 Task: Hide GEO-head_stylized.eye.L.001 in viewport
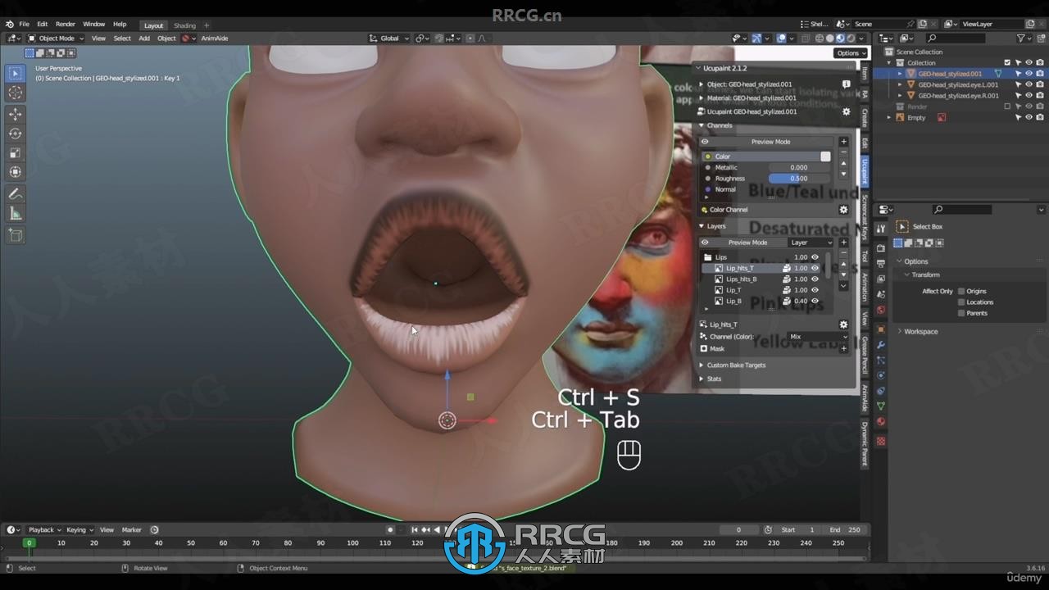(x=1029, y=84)
